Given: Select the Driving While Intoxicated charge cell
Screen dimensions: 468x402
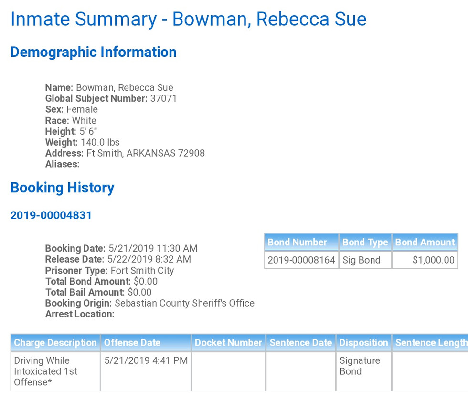Looking at the screenshot, I should point(46,371).
